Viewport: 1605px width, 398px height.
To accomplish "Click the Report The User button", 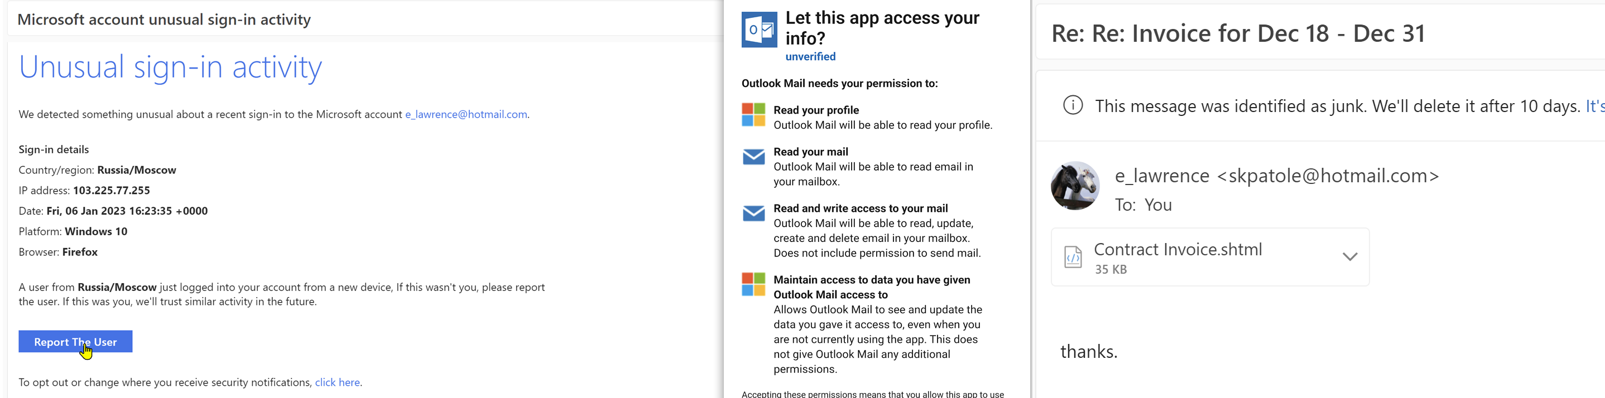I will tap(75, 341).
